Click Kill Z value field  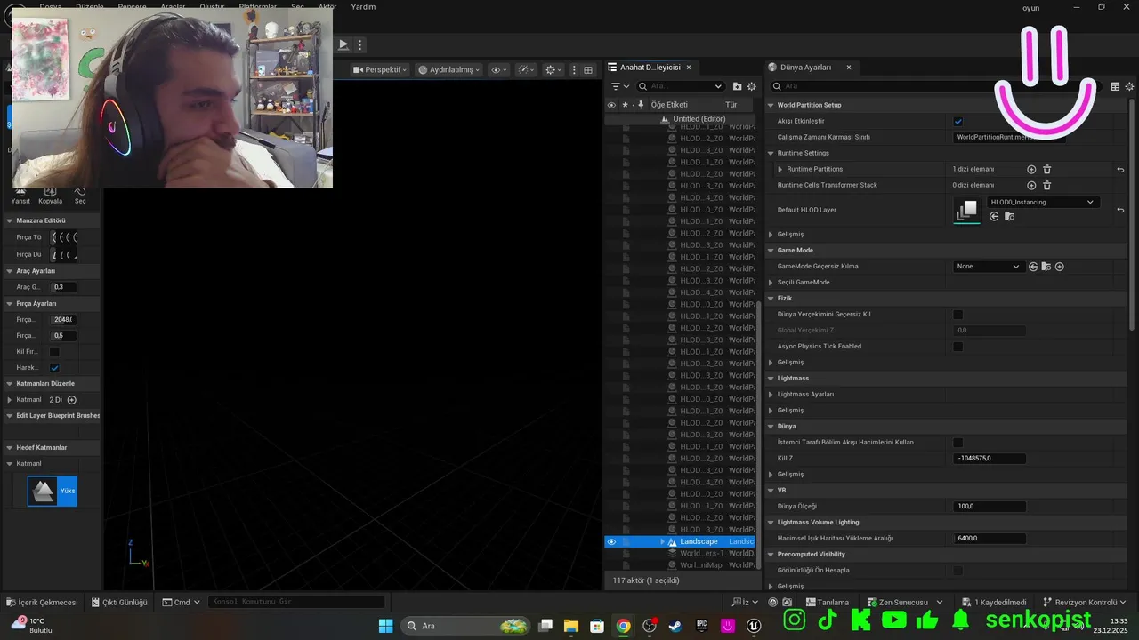[x=990, y=459]
